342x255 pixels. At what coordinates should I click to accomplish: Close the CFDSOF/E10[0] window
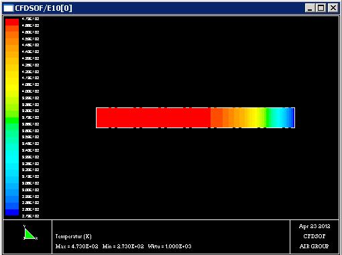pos(333,8)
